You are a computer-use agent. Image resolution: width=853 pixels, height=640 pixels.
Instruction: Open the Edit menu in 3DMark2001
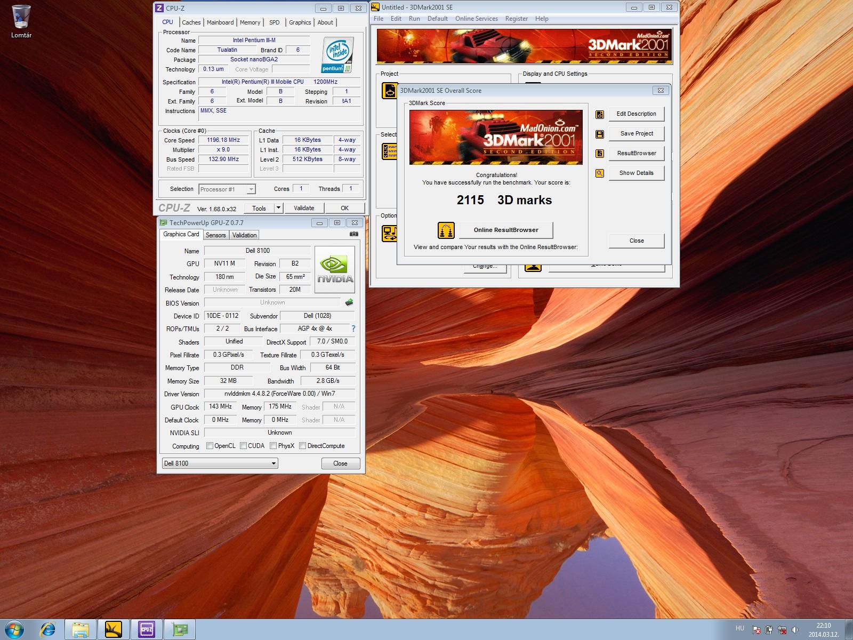pos(396,19)
